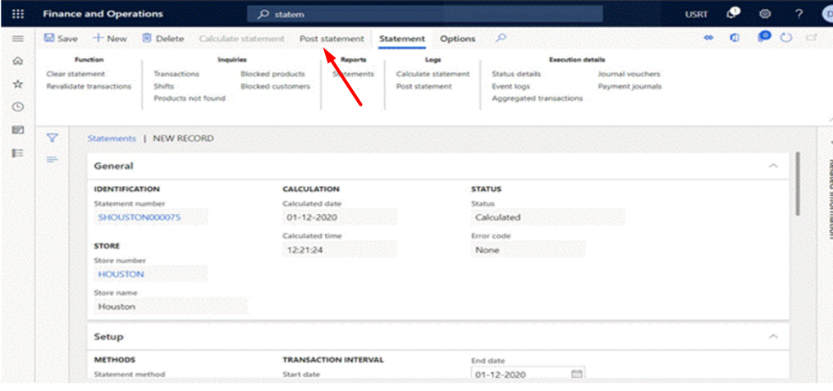
Task: Switch to the Options tab
Action: pos(457,39)
